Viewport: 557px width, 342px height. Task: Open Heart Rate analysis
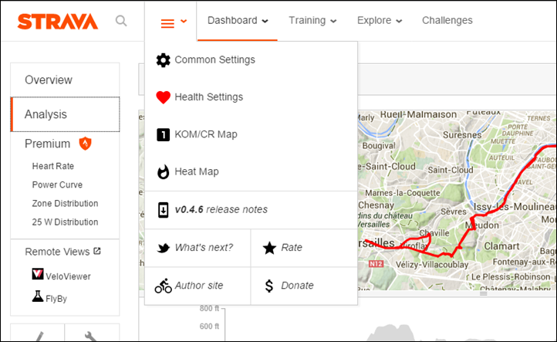pyautogui.click(x=53, y=166)
